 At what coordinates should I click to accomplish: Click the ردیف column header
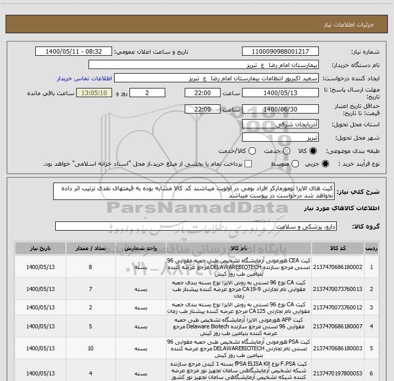371,249
